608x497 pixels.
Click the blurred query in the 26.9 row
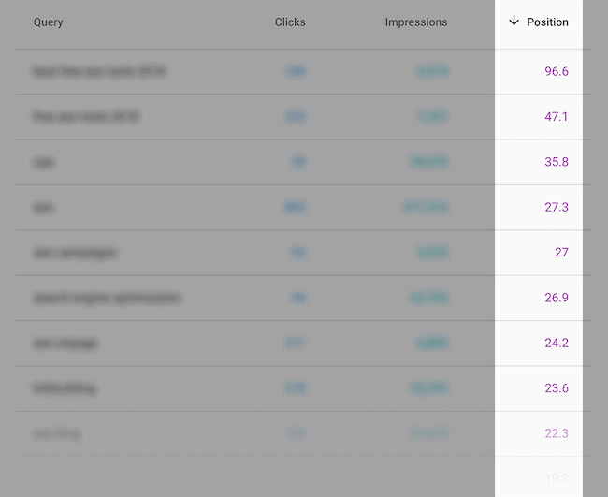107,298
